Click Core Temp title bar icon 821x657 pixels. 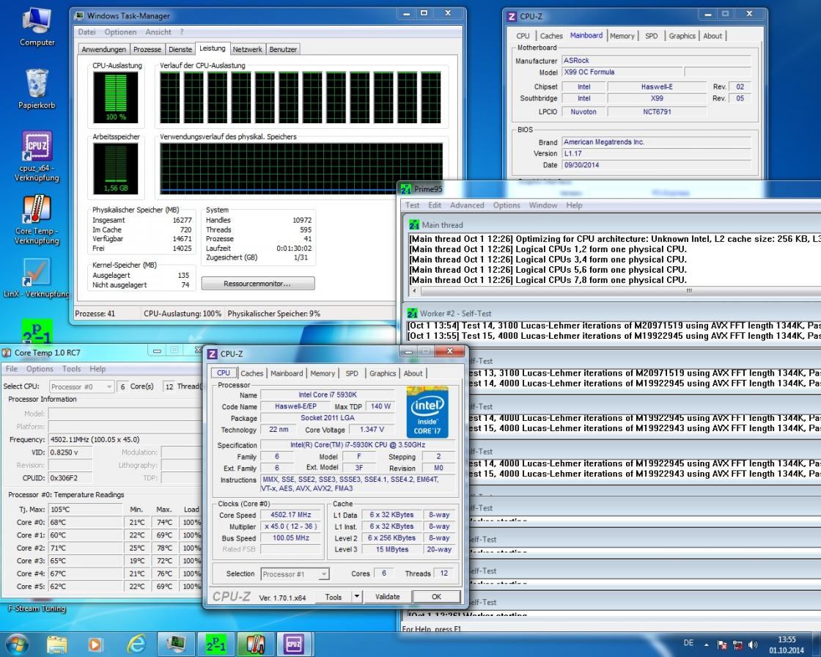click(7, 353)
